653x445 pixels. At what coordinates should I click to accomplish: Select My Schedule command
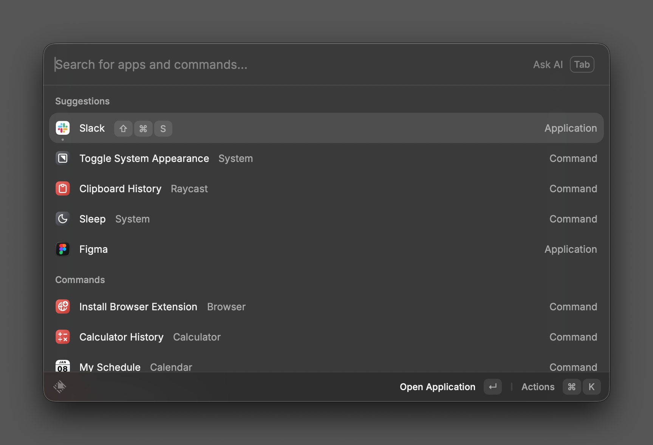pyautogui.click(x=326, y=363)
